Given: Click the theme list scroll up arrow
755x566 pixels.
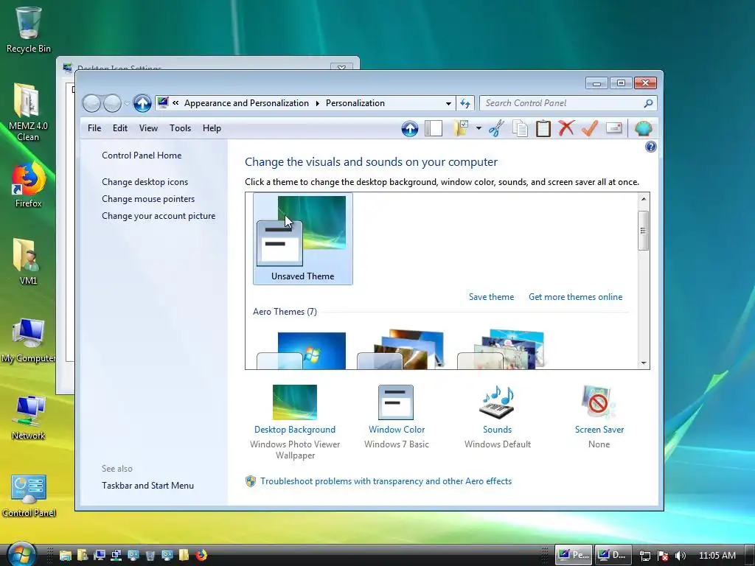Looking at the screenshot, I should (x=644, y=199).
